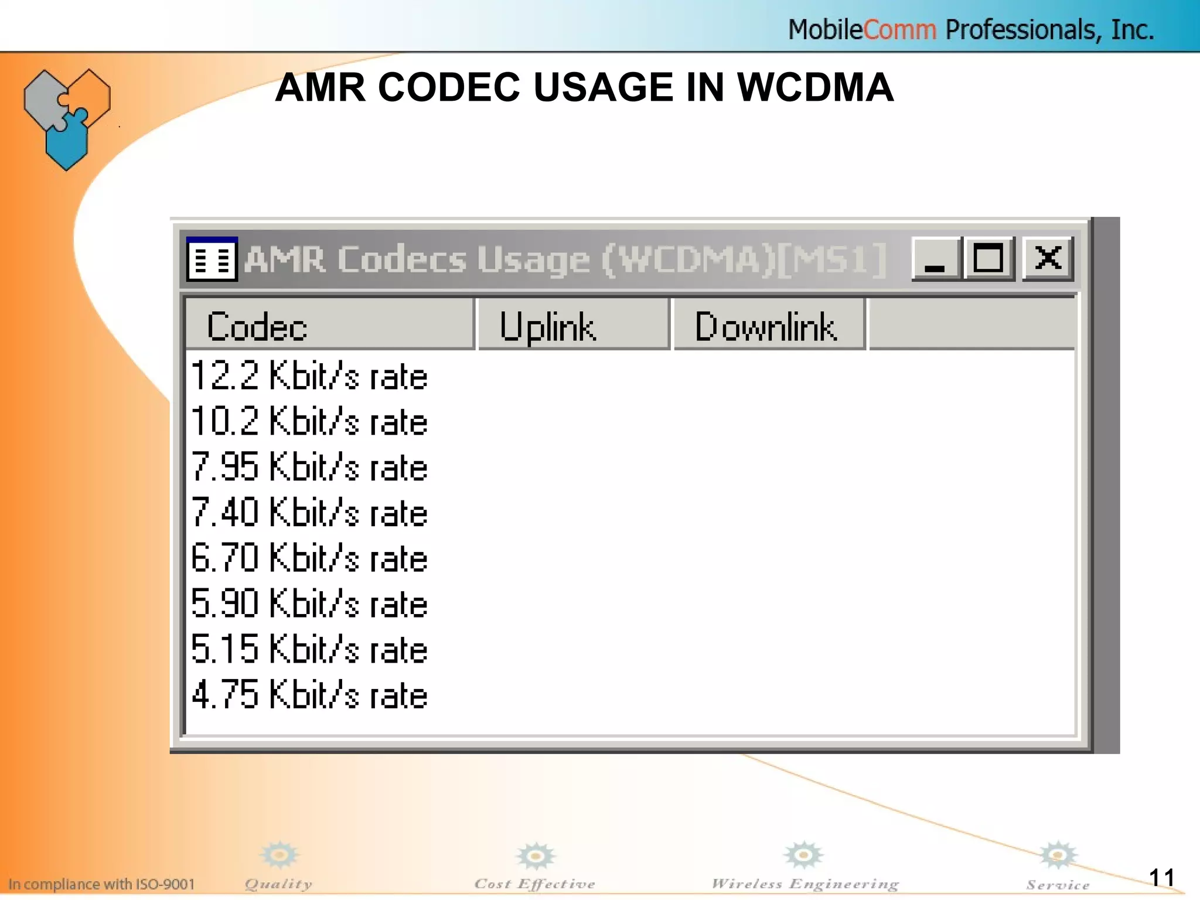
Task: Click the Downlink column header
Action: (769, 325)
